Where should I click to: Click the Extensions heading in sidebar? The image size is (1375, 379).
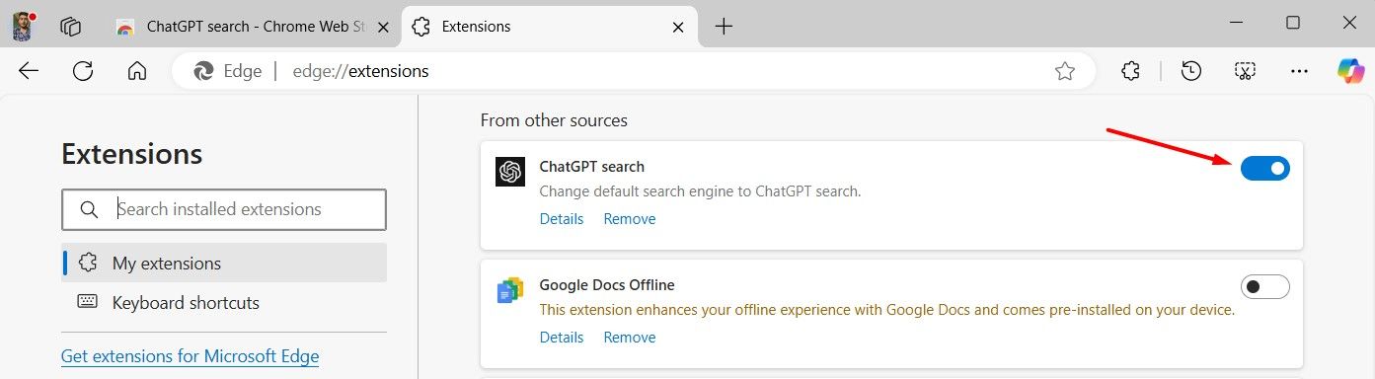coord(132,154)
